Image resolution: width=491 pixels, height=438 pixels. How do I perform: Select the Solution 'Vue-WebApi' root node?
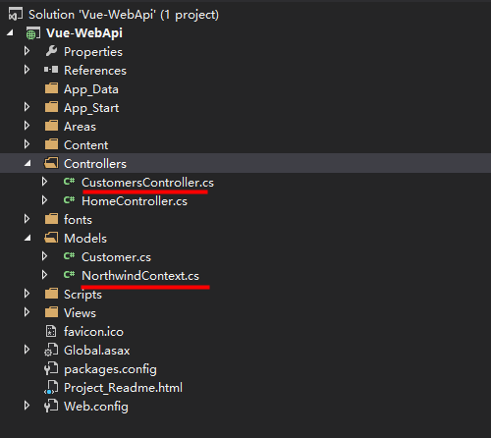(x=124, y=15)
